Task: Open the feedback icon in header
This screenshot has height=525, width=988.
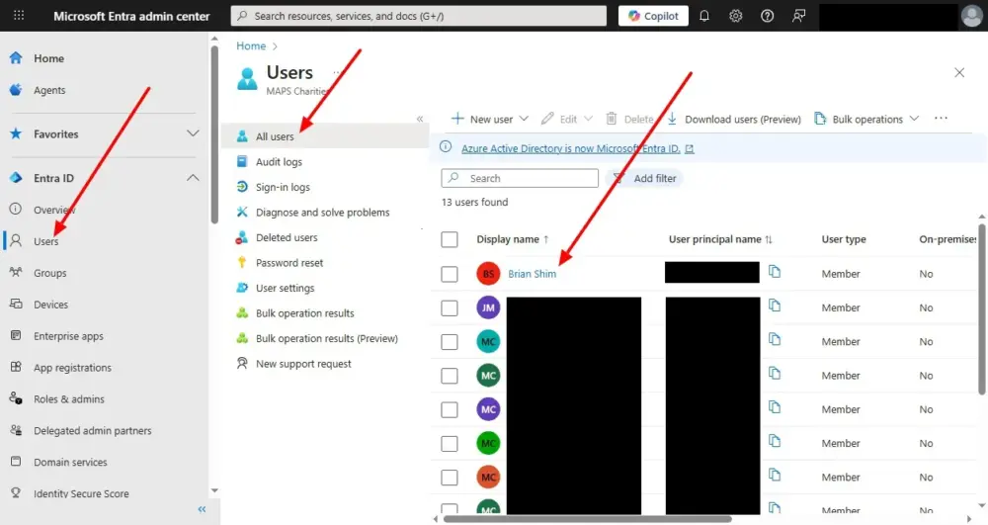Action: (798, 16)
